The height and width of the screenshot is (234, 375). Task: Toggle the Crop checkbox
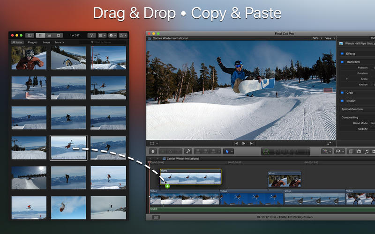[x=342, y=93]
